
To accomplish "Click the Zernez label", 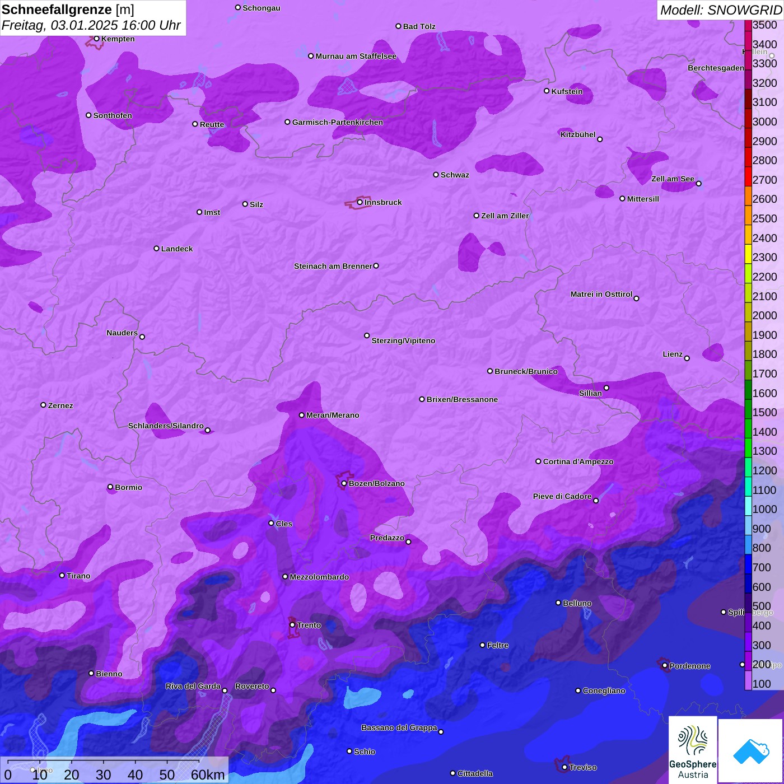I will pyautogui.click(x=60, y=405).
